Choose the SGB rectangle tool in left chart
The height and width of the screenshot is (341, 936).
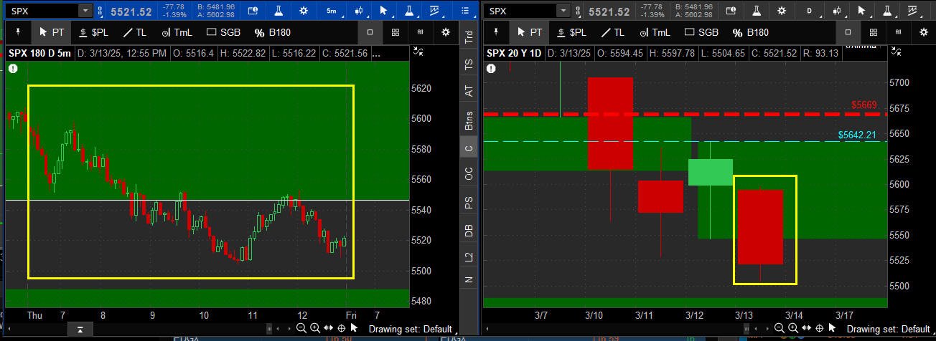pos(223,32)
